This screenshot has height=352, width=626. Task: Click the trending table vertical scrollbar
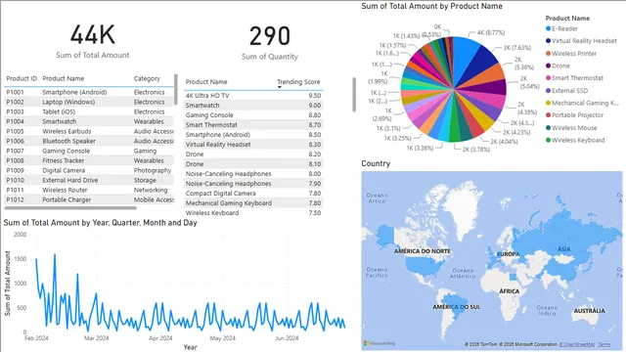(x=354, y=95)
